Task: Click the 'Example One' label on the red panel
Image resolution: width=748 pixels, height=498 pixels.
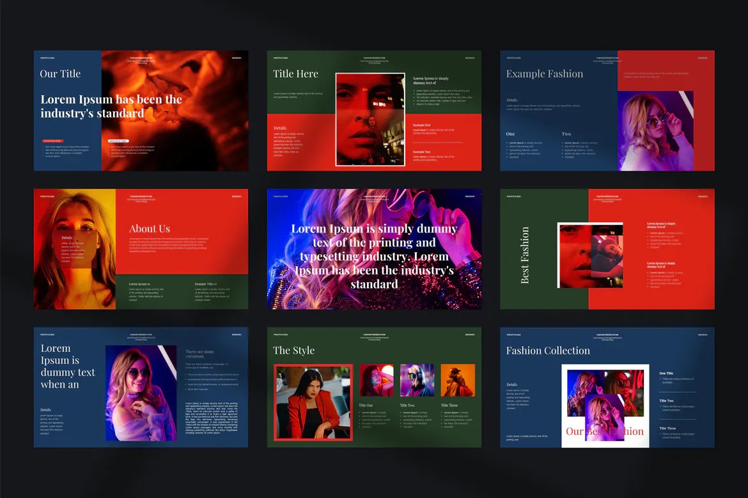Action: coord(422,125)
